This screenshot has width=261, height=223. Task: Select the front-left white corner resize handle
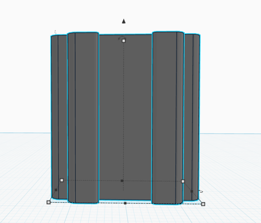49,202
